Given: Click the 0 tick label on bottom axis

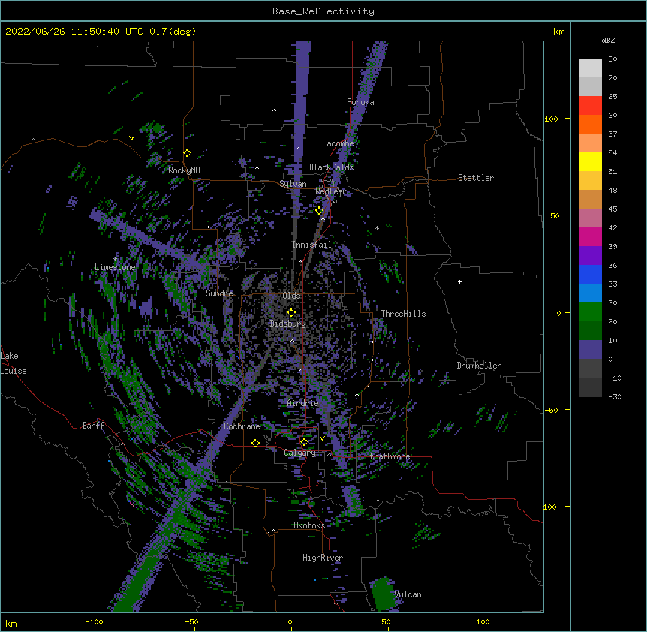Looking at the screenshot, I should point(290,621).
